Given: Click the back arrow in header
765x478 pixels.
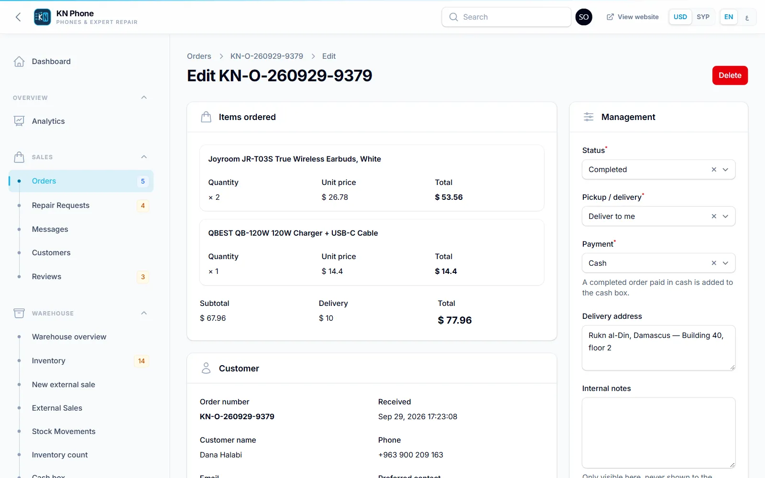Looking at the screenshot, I should coord(18,17).
